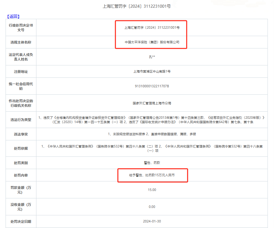Select the violation type text about 合格境内机构投资者
Viewport: 274px width, 228px height.
pyautogui.click(x=152, y=120)
